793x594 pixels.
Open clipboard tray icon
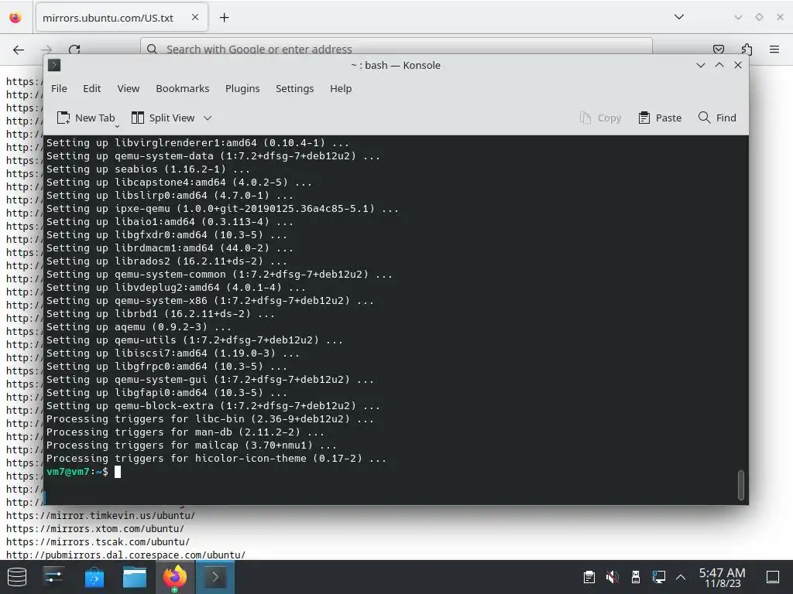point(589,577)
